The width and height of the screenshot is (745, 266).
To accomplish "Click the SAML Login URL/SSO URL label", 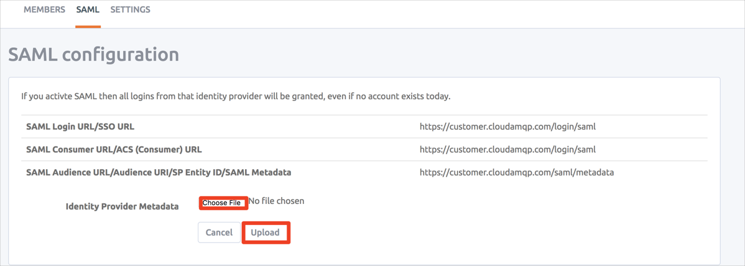I will (x=80, y=126).
